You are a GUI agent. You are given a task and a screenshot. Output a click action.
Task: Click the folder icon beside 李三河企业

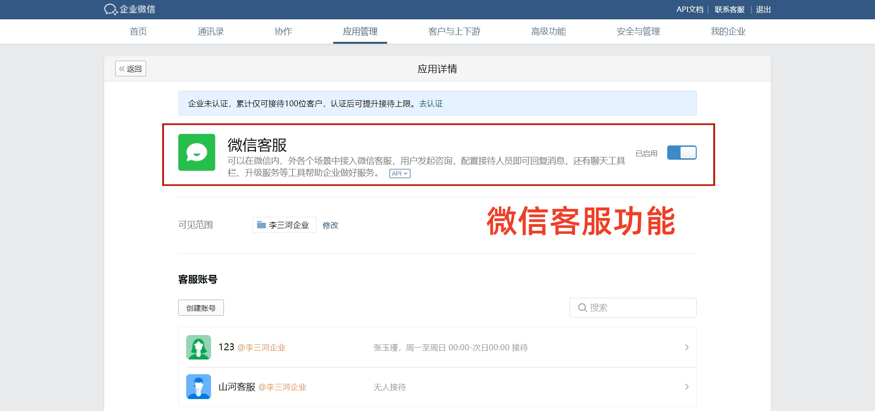261,225
